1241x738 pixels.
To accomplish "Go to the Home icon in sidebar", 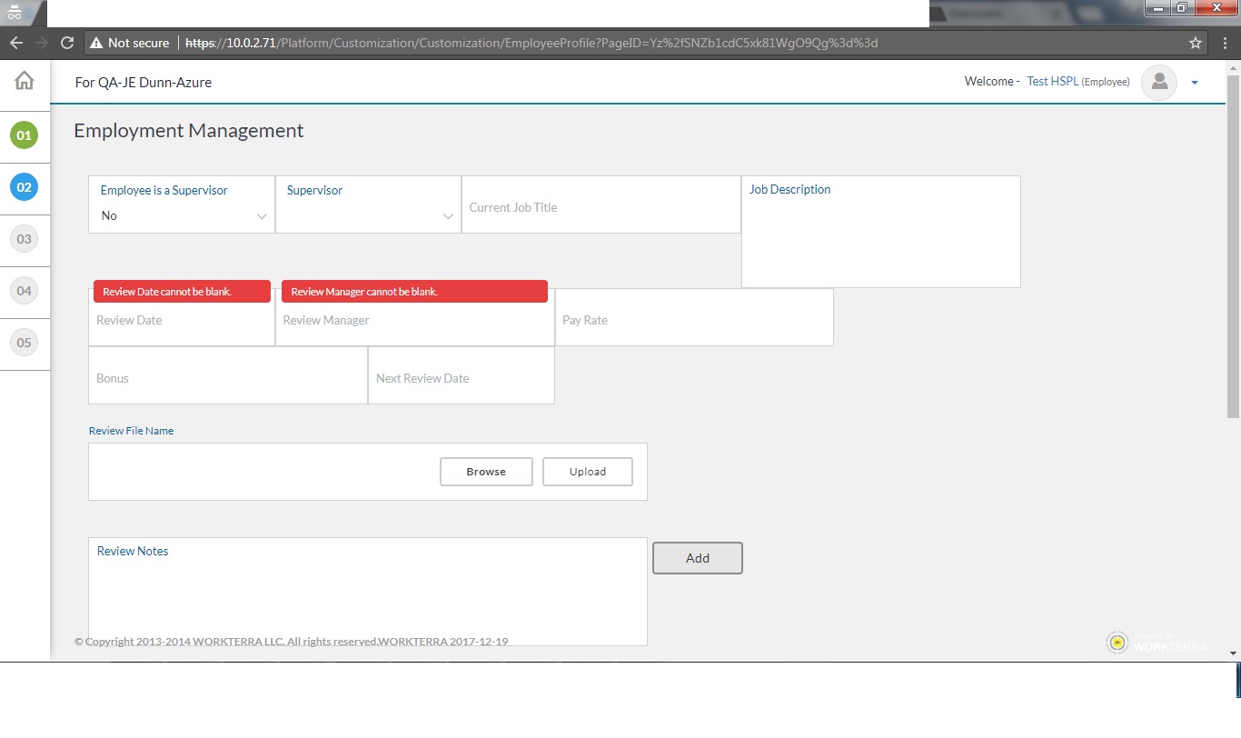I will tap(25, 80).
